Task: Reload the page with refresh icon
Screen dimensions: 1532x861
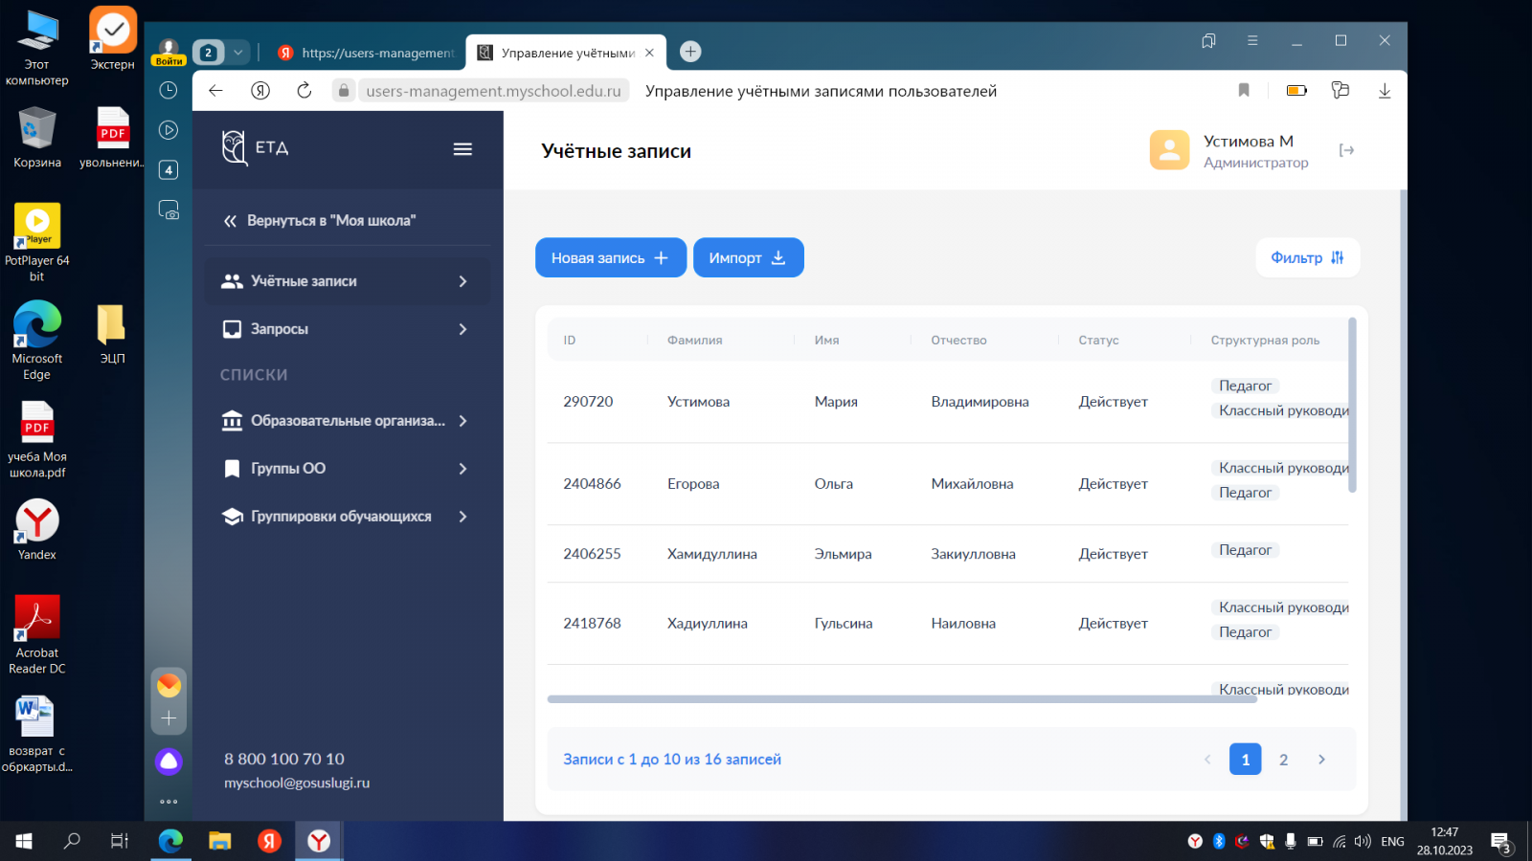Action: [x=304, y=91]
